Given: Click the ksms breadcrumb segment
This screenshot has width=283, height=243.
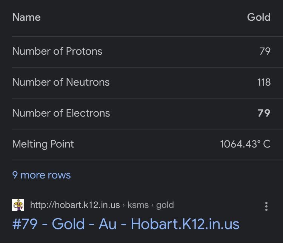Looking at the screenshot, I should pos(138,205).
